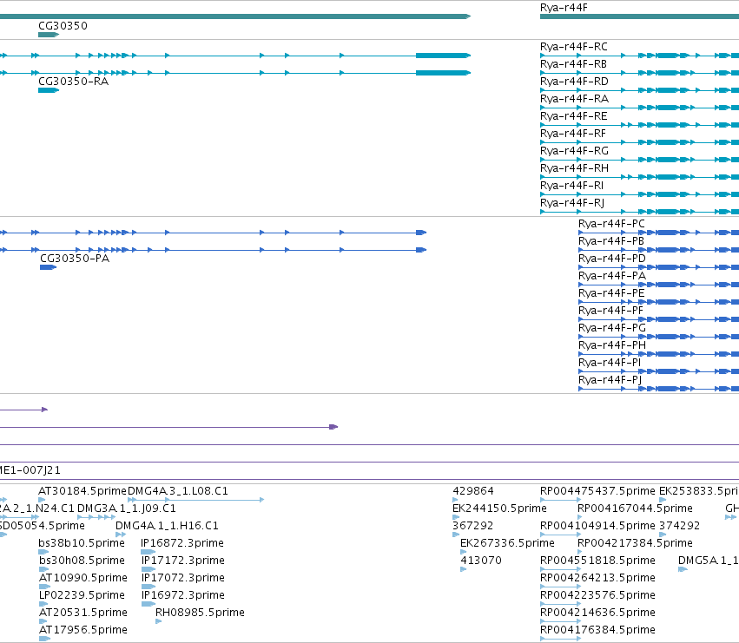Select feature 429864 label
The image size is (739, 643).
(472, 491)
